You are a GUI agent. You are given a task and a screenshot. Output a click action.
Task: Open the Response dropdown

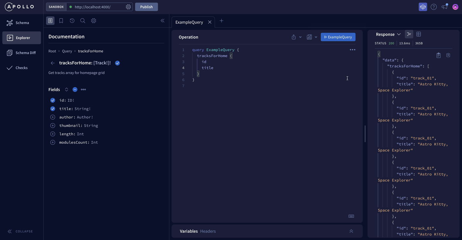click(388, 34)
